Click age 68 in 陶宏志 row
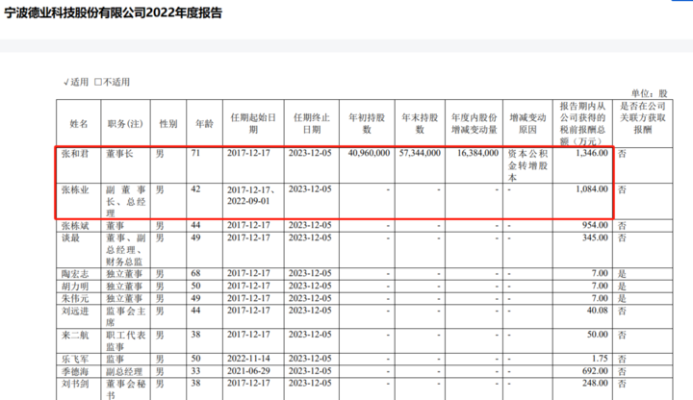Image resolution: width=693 pixels, height=400 pixels. pos(195,273)
